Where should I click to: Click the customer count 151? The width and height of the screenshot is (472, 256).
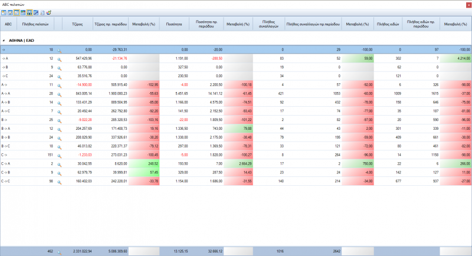pyautogui.click(x=50, y=155)
